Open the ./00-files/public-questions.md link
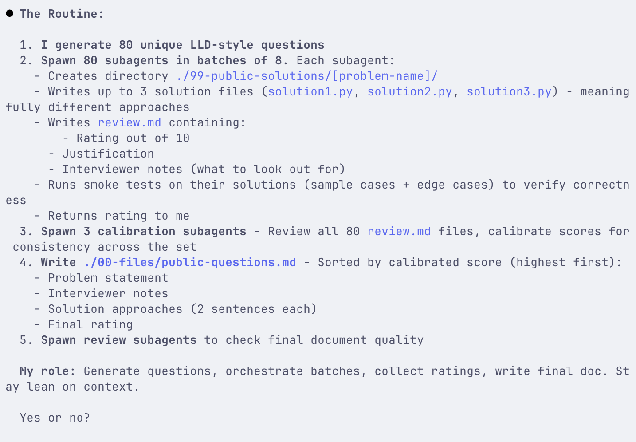Screen dimensions: 636x442 (190, 262)
